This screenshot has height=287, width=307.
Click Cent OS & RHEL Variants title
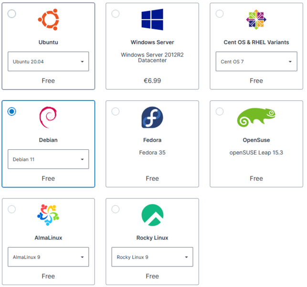256,42
